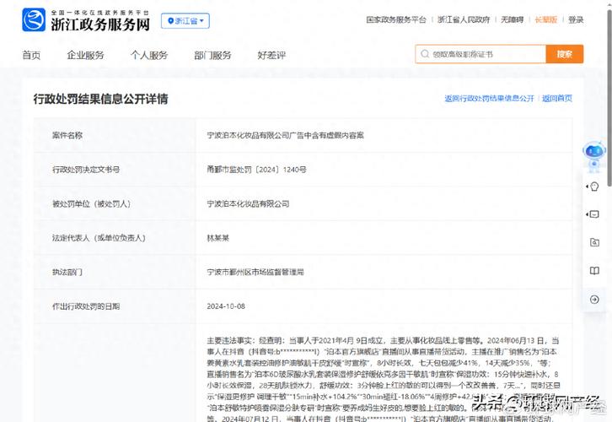The width and height of the screenshot is (612, 422).
Task: Select the legal representative value 林某某
Action: point(217,238)
